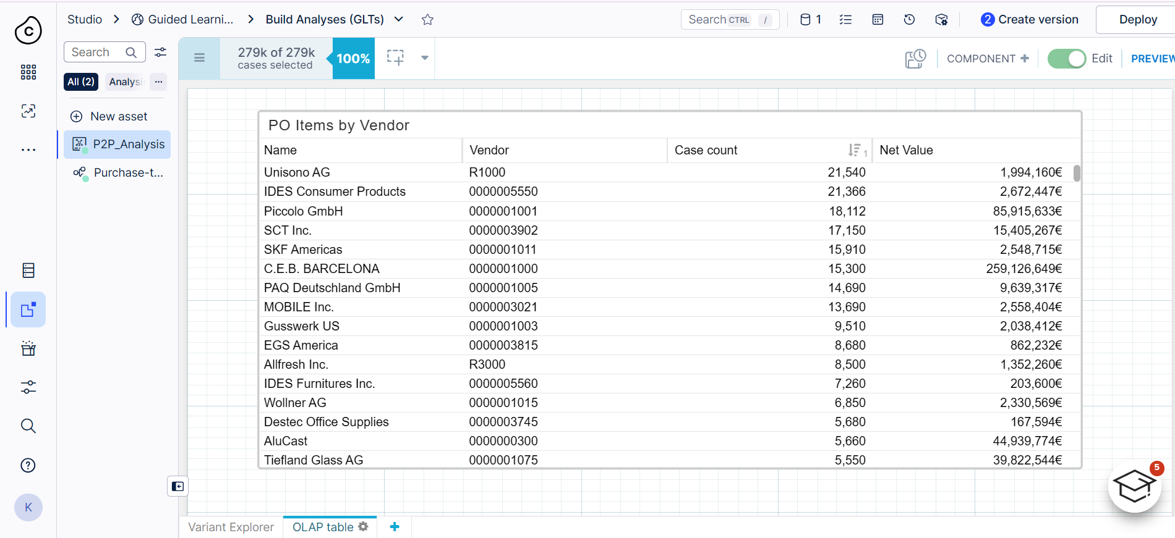Image resolution: width=1175 pixels, height=538 pixels.
Task: Switch to the Variant Explorer tab
Action: [231, 527]
